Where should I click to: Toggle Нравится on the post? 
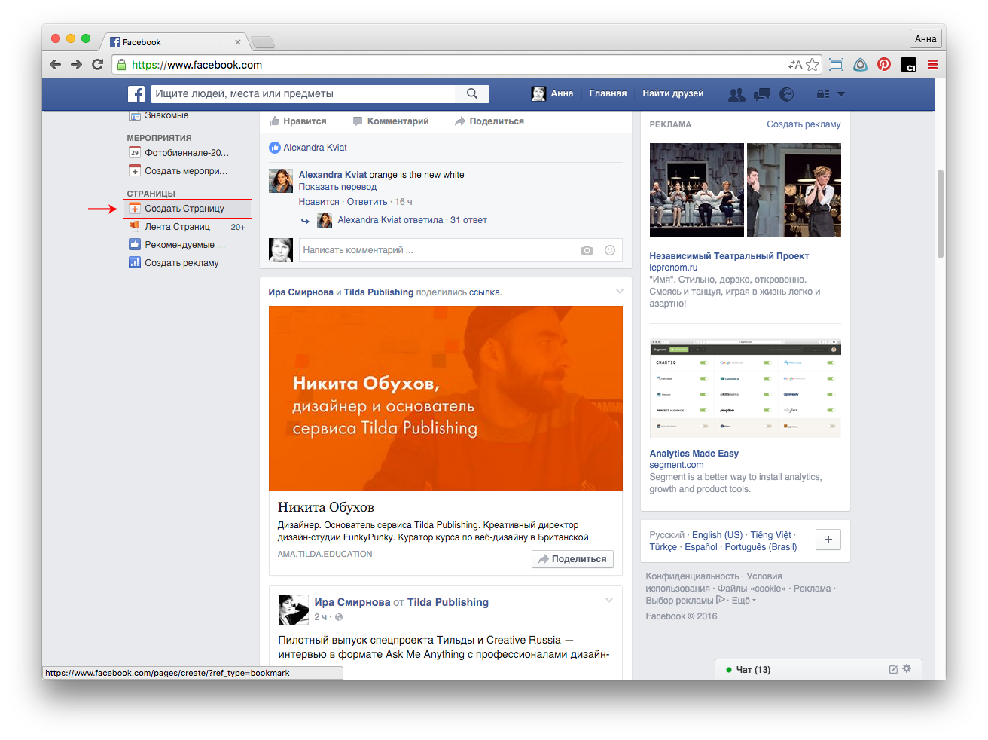[298, 121]
